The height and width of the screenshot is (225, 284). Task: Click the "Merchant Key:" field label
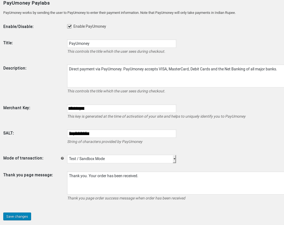click(17, 108)
